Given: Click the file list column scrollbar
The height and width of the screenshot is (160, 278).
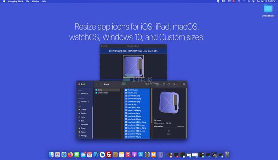Looking at the screenshot, I should tap(152, 106).
